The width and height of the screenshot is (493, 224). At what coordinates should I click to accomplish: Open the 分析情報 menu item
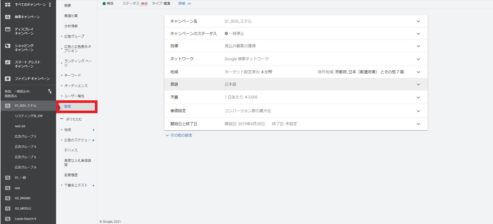71,26
